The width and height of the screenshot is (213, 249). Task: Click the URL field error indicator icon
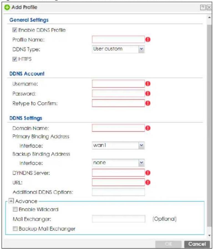pyautogui.click(x=148, y=183)
